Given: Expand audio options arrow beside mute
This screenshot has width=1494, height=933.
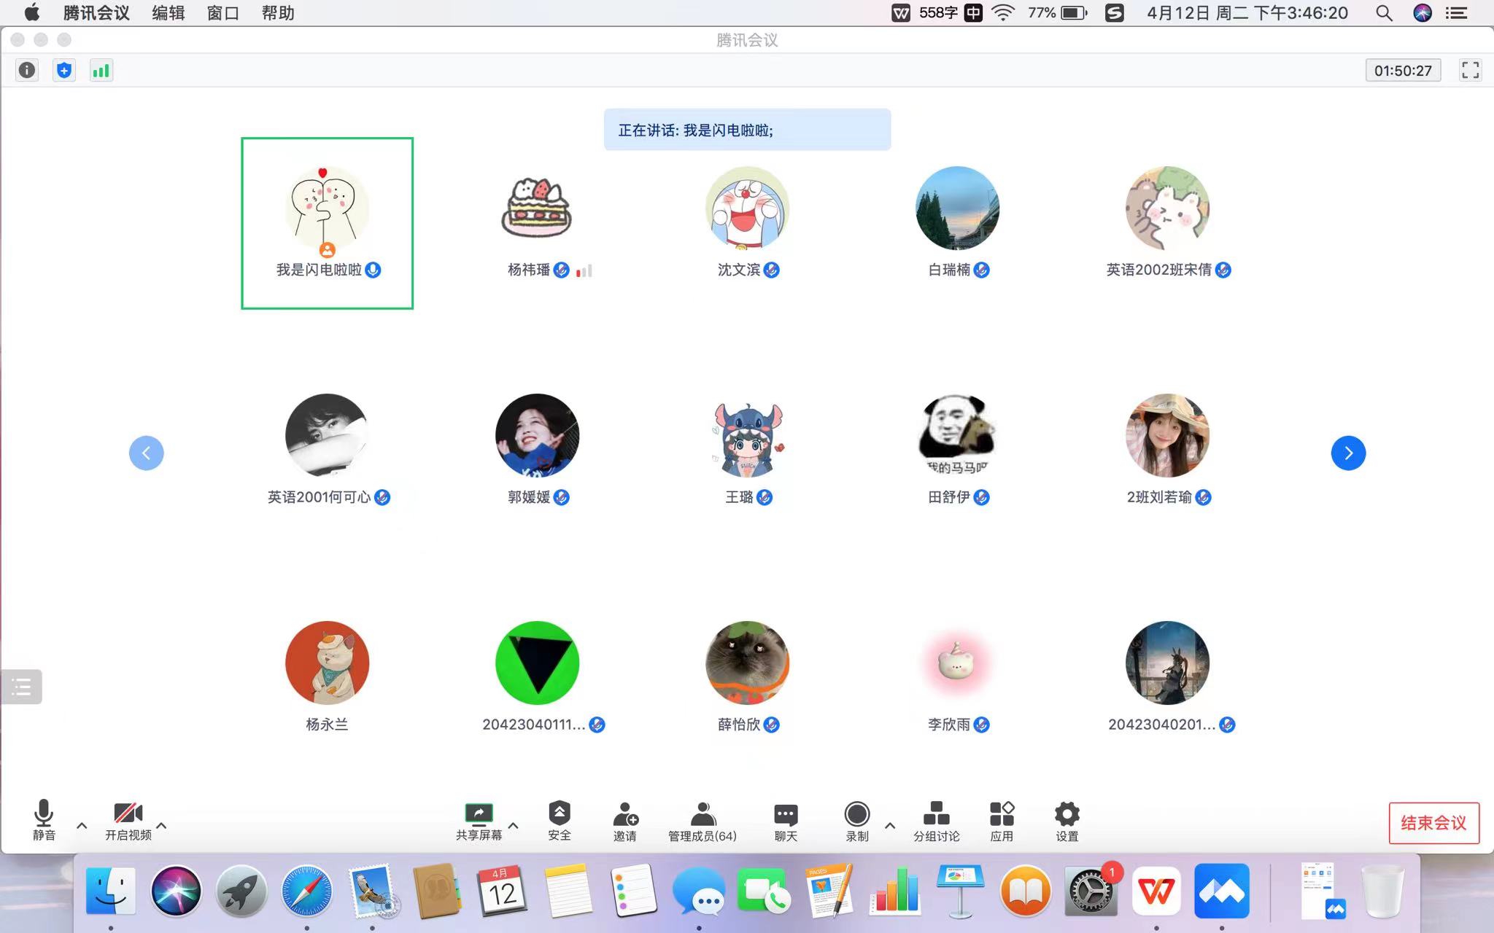Looking at the screenshot, I should [82, 826].
